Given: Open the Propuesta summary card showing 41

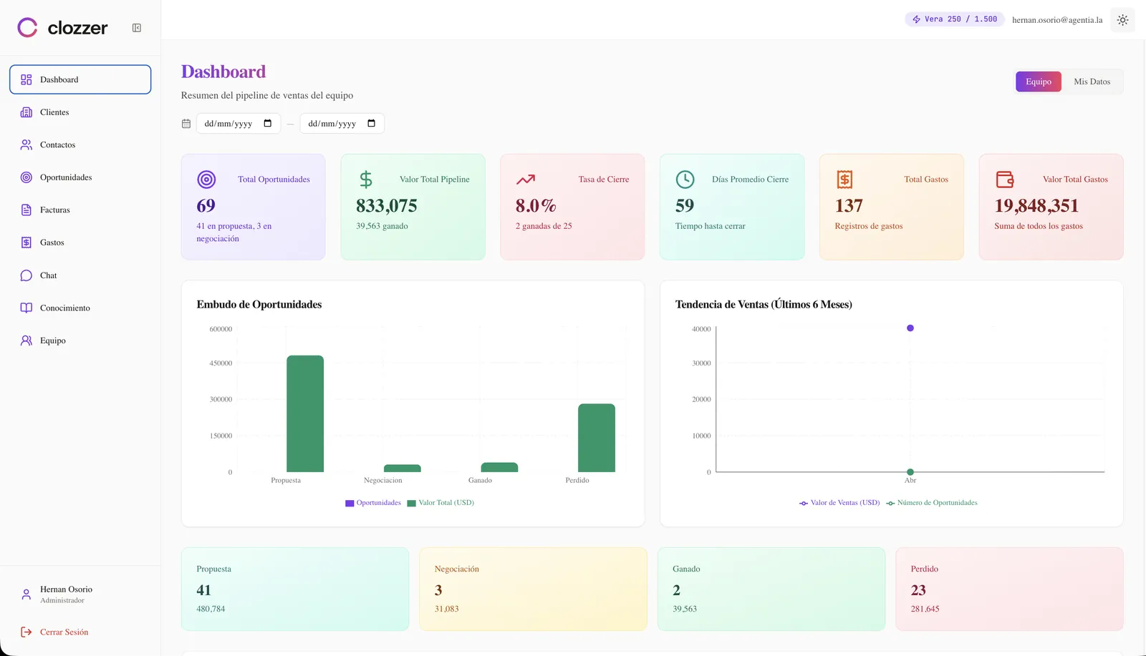Looking at the screenshot, I should 295,589.
